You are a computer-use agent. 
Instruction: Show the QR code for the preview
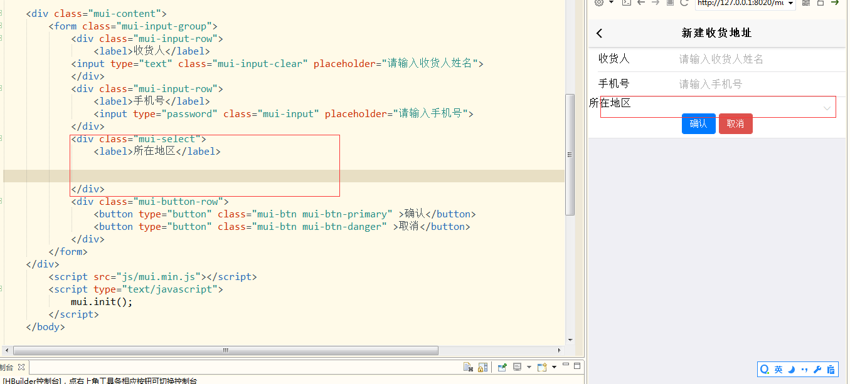click(x=806, y=3)
